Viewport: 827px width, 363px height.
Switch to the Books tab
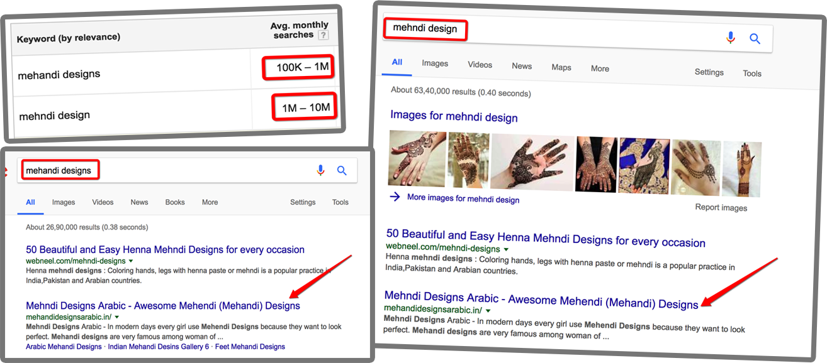tap(175, 202)
